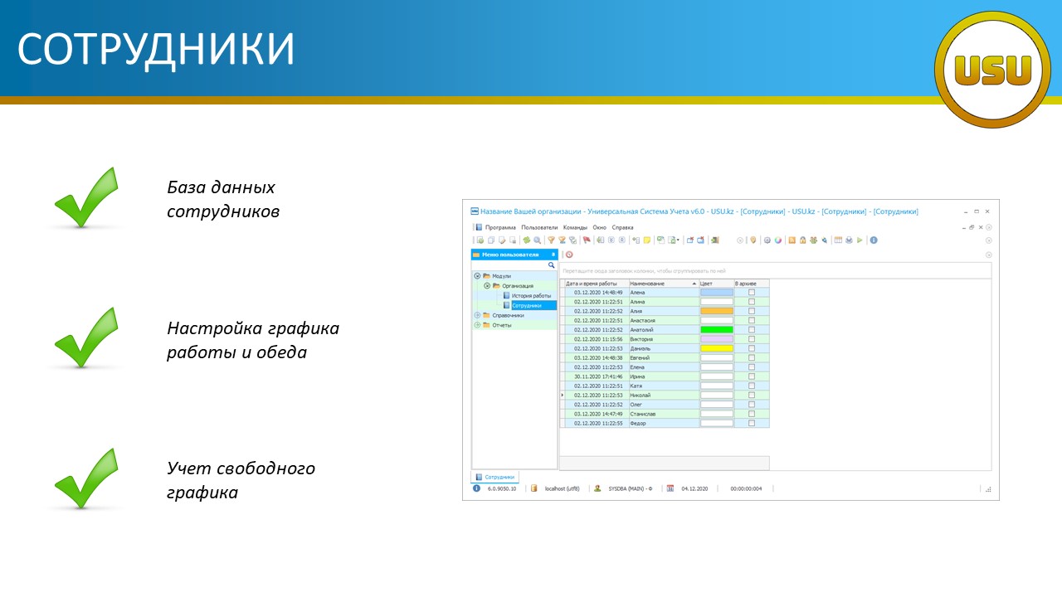The width and height of the screenshot is (1062, 597).
Task: Click the green refresh icon in toolbar
Action: 527,240
